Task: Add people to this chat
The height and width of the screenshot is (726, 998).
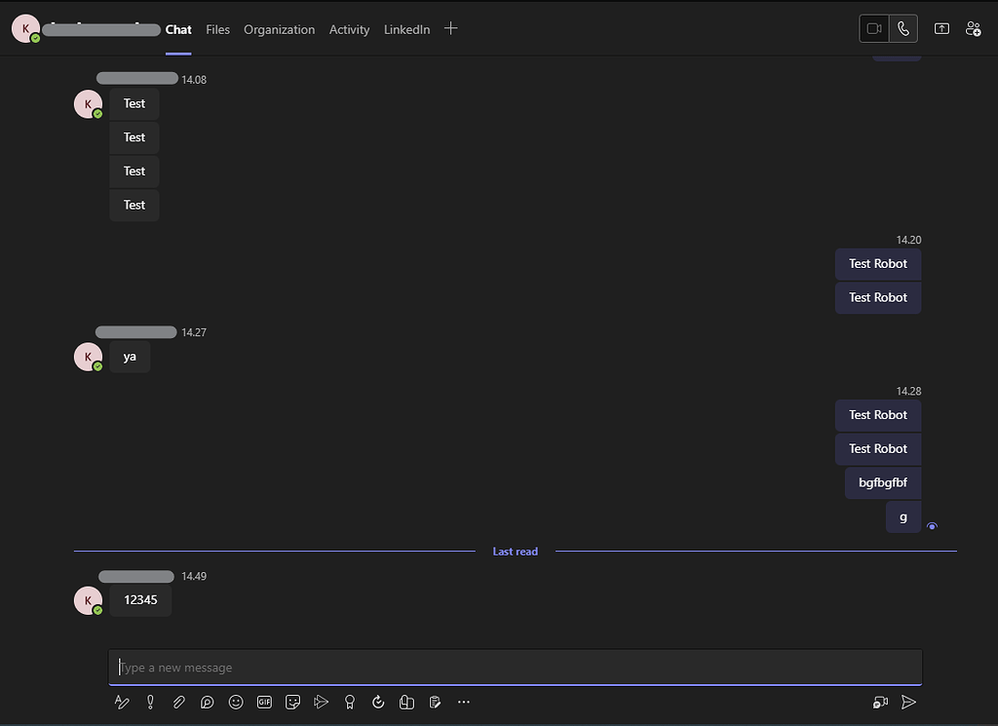Action: (974, 28)
